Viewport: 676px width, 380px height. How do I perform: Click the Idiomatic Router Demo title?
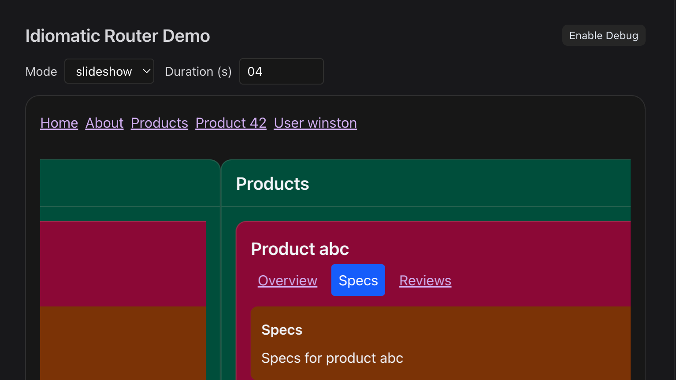118,36
